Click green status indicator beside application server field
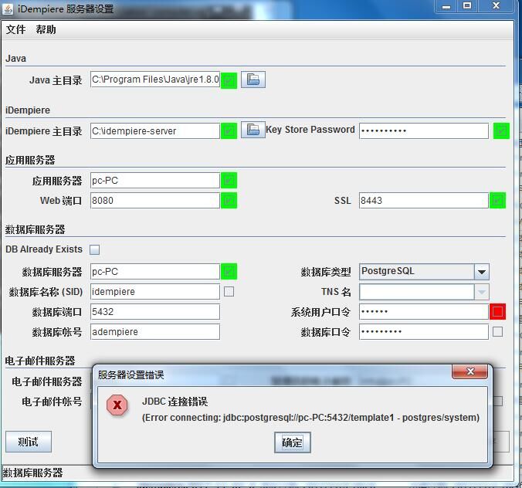The image size is (522, 488). coord(229,181)
